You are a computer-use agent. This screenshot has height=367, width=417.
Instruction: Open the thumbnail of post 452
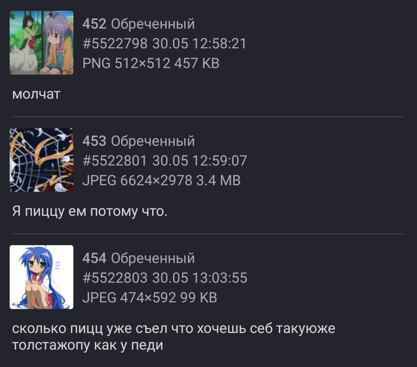[x=41, y=43]
